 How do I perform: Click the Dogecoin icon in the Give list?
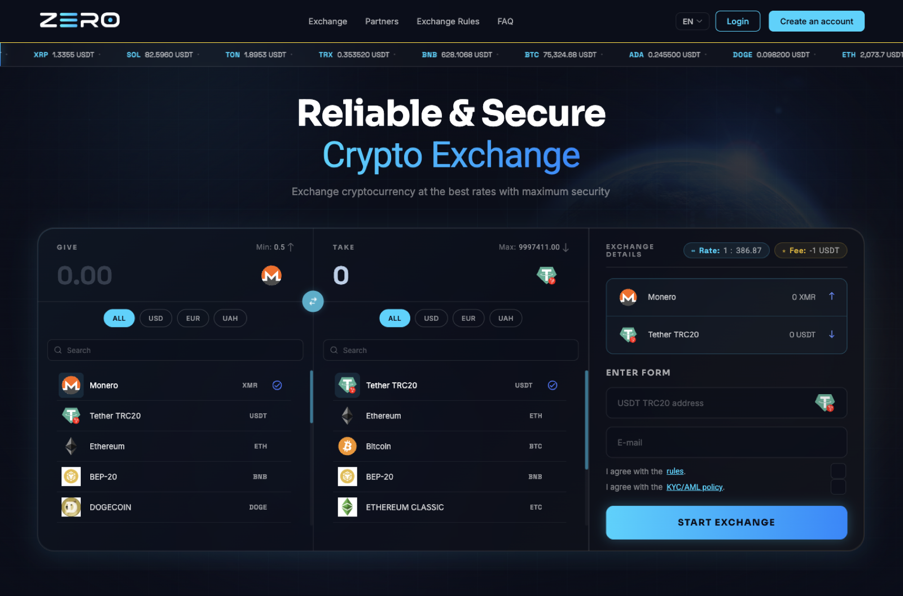(x=71, y=507)
